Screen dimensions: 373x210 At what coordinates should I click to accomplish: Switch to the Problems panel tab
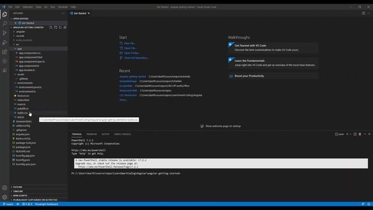tap(92, 134)
